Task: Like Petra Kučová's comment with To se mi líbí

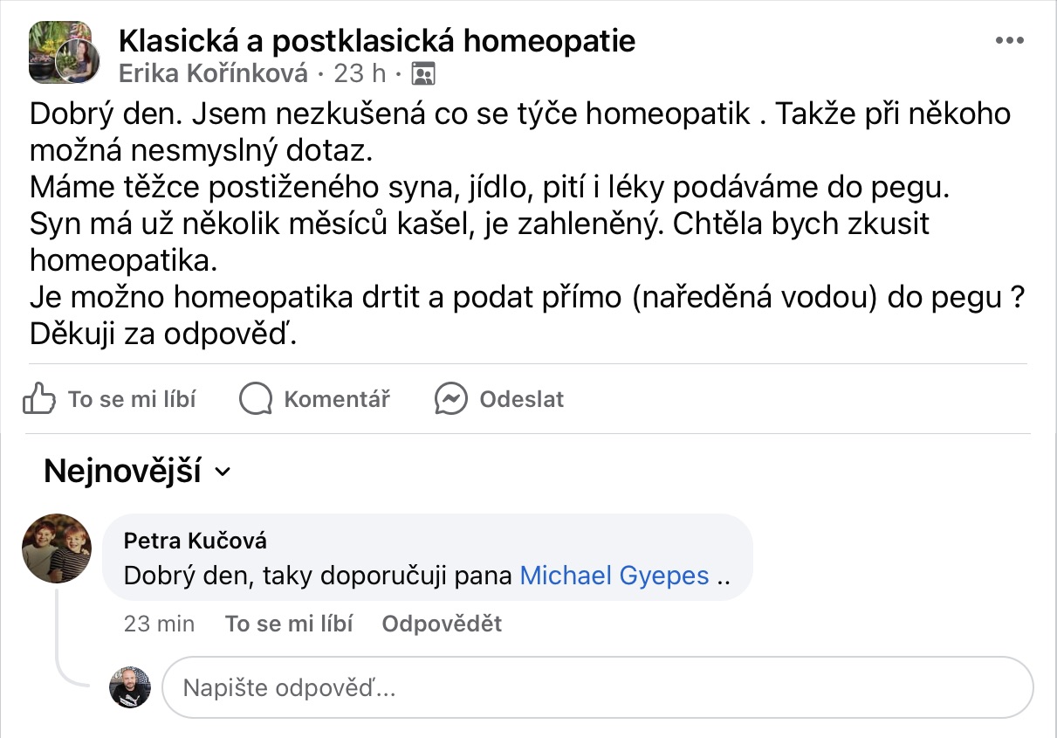Action: pos(289,624)
